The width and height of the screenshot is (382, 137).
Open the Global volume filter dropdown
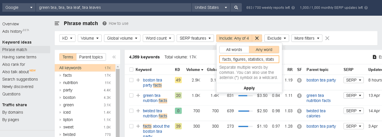coord(122,38)
